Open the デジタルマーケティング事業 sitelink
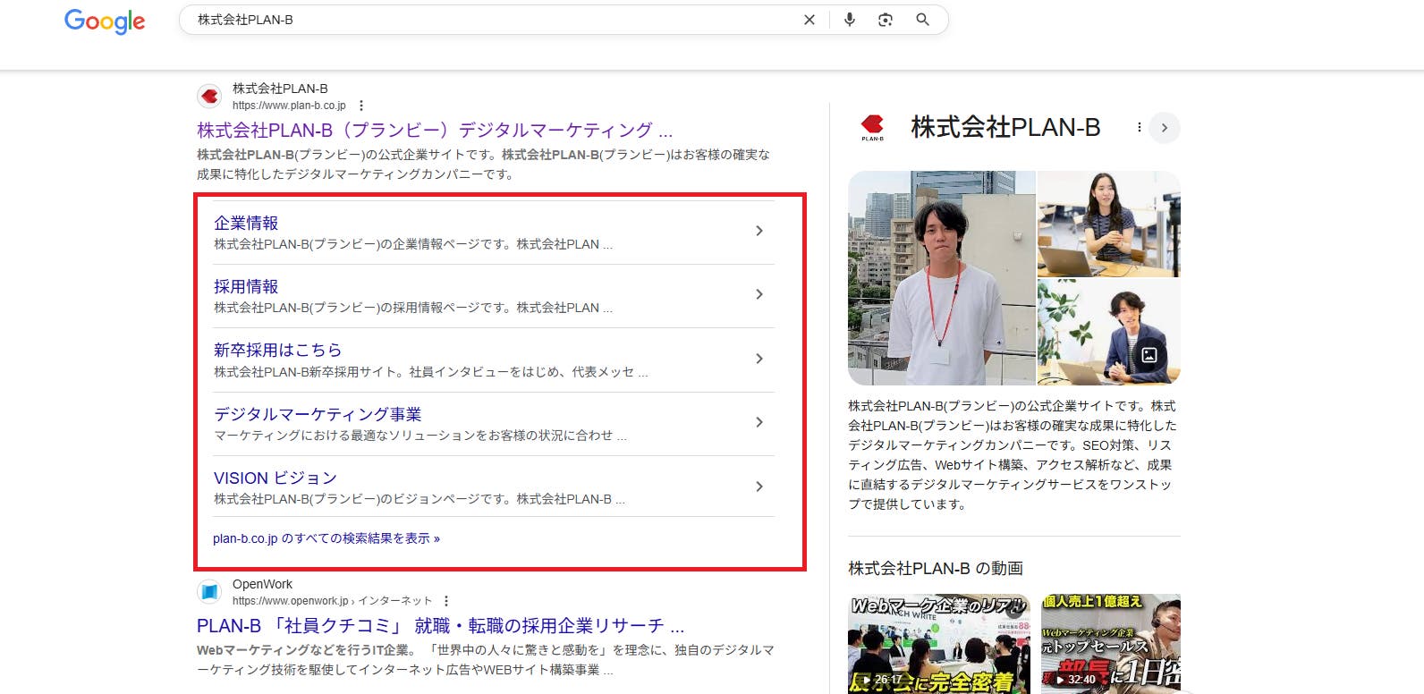This screenshot has width=1424, height=694. click(318, 414)
